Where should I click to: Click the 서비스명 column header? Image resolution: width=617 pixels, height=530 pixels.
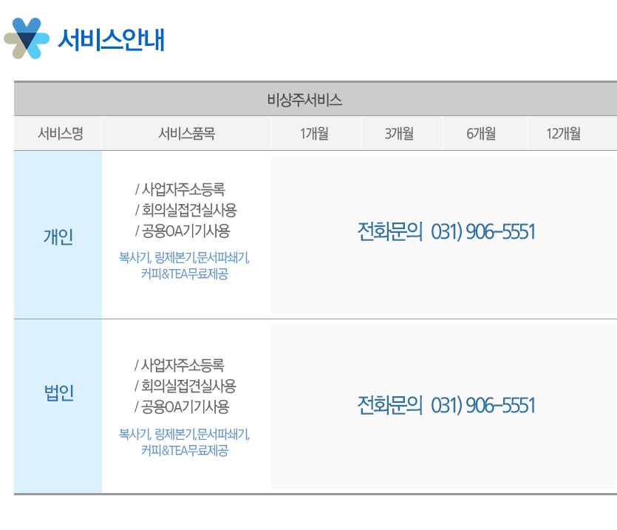click(60, 134)
